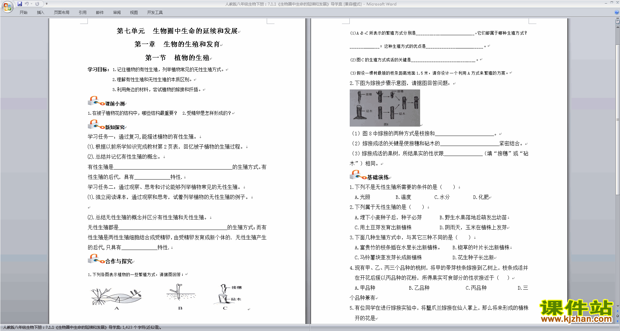The width and height of the screenshot is (620, 331).
Task: Open the 开发工具 tab
Action: click(x=155, y=13)
